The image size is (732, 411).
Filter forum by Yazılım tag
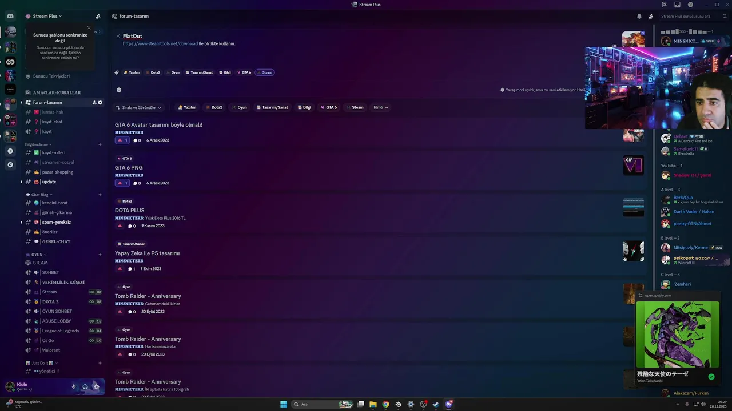pyautogui.click(x=187, y=107)
